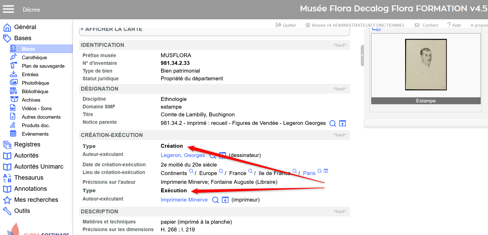Expand AFFICHER LA CARTE section
The image size is (488, 235).
point(111,29)
